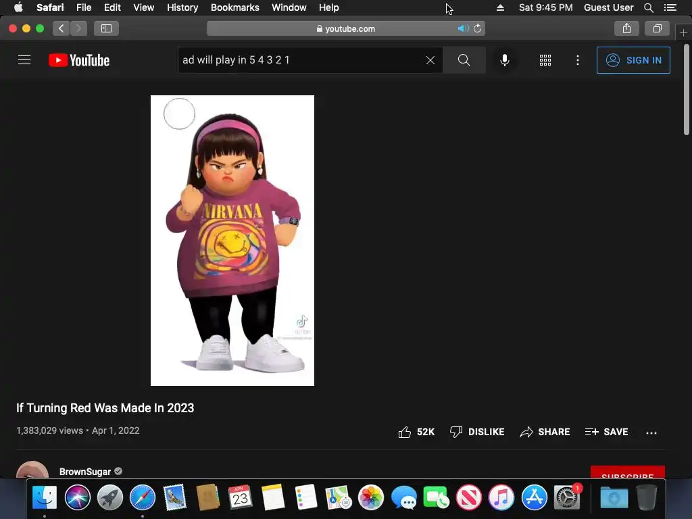The image size is (692, 519).
Task: Click the date and time Sat 9:45 PM
Action: point(545,7)
